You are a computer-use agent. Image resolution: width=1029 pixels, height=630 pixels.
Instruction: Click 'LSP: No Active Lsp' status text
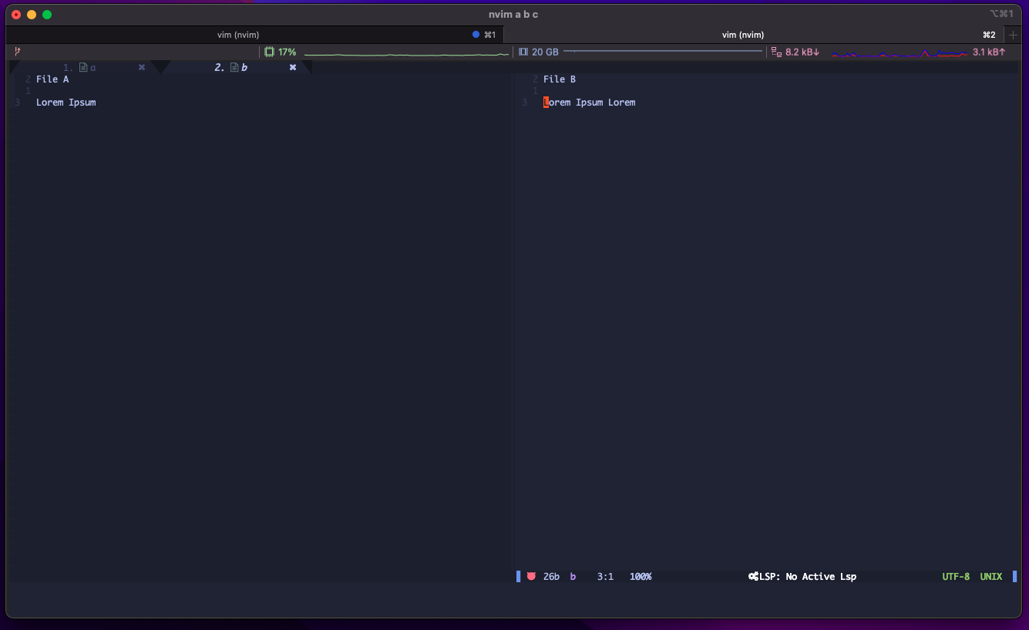[x=808, y=577]
